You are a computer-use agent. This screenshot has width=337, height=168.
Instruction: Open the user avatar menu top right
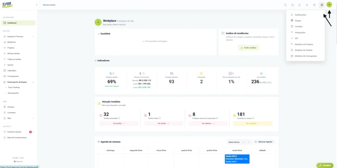click(329, 5)
